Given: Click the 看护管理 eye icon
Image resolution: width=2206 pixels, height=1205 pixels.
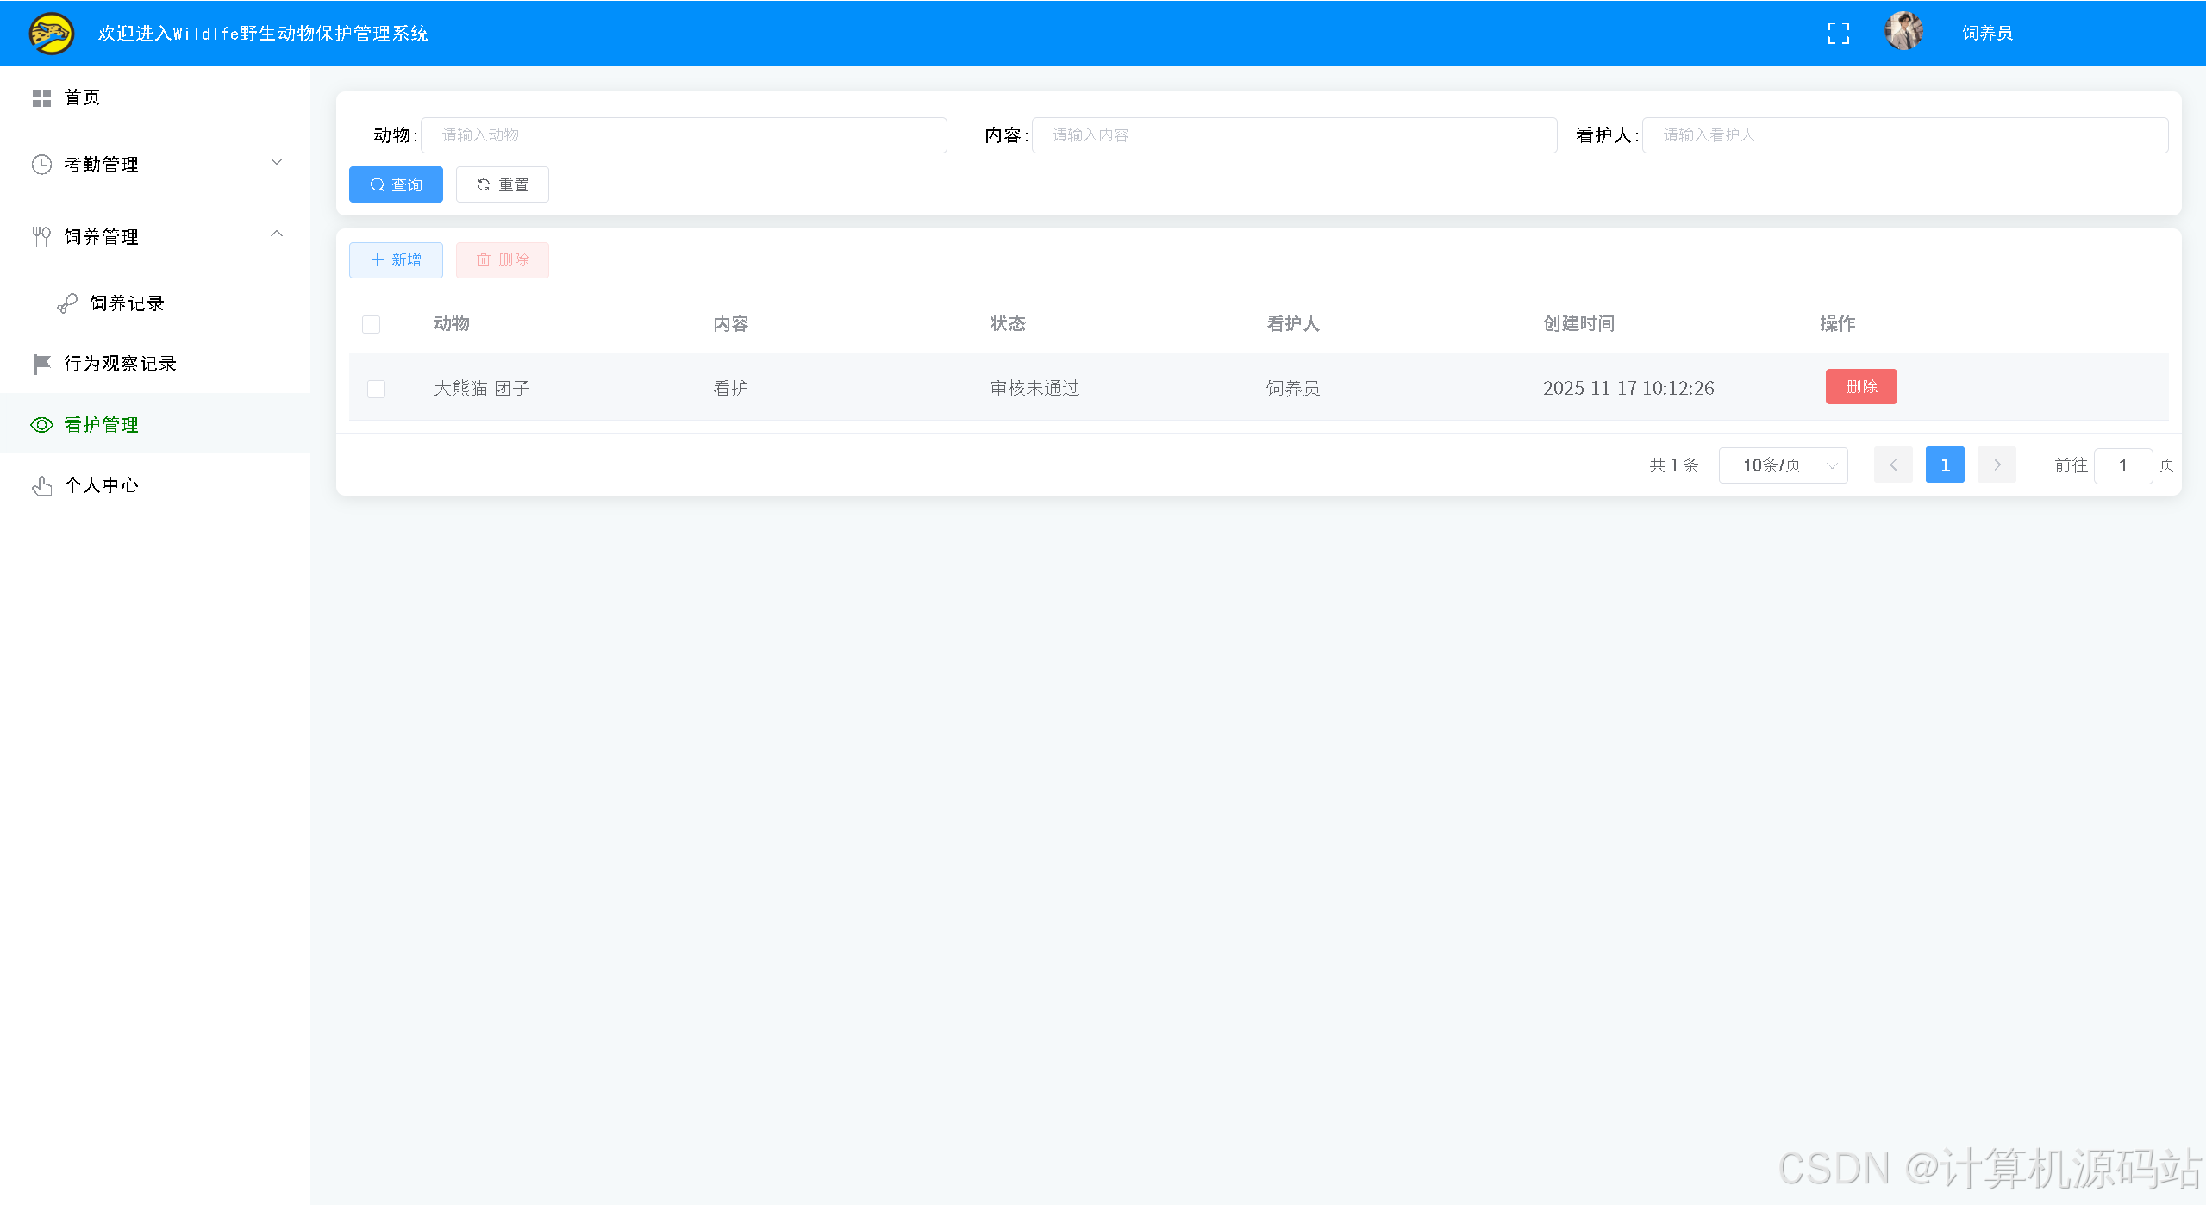Looking at the screenshot, I should (x=41, y=425).
